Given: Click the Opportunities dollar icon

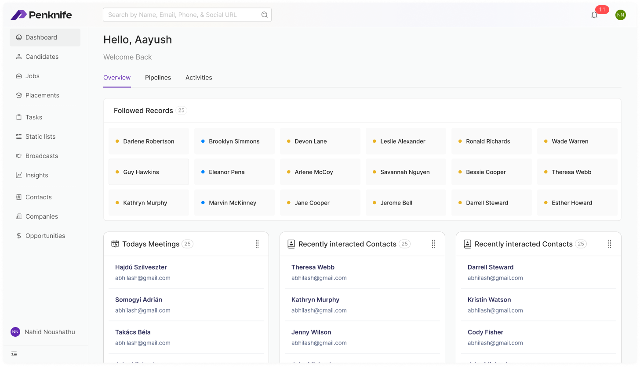Looking at the screenshot, I should pos(19,236).
